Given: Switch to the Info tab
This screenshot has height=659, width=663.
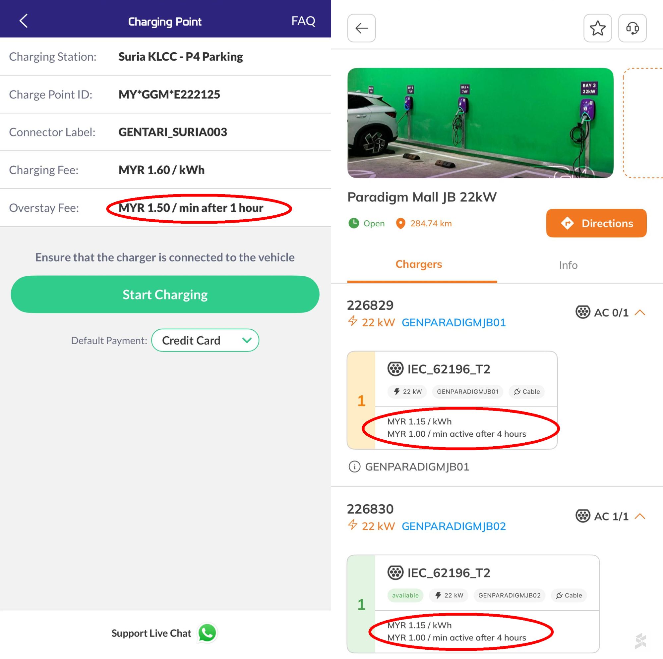Looking at the screenshot, I should (568, 265).
